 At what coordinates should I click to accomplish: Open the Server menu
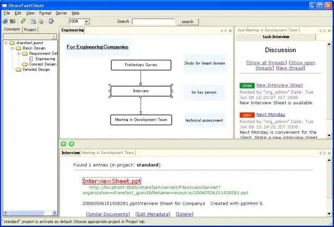(62, 13)
